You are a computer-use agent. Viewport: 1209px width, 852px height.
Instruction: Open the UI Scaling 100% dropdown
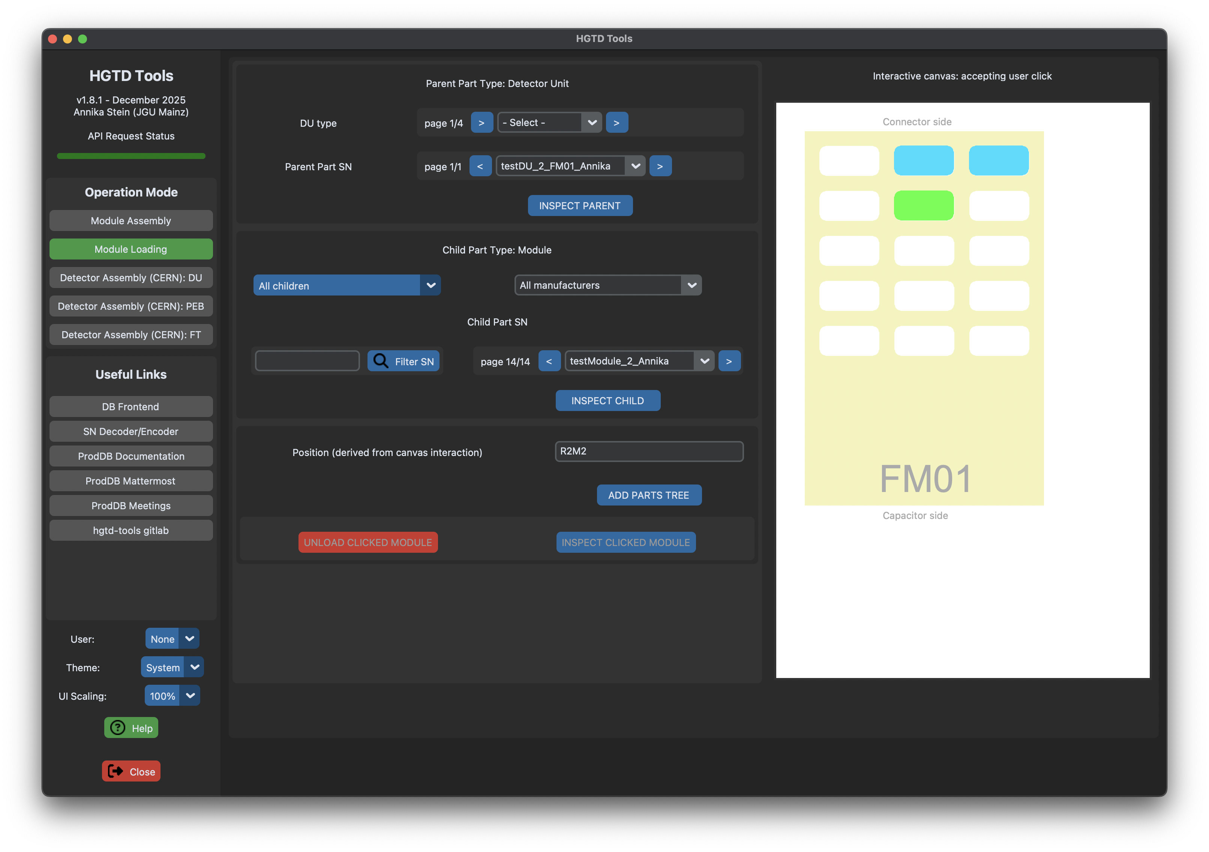pyautogui.click(x=172, y=696)
